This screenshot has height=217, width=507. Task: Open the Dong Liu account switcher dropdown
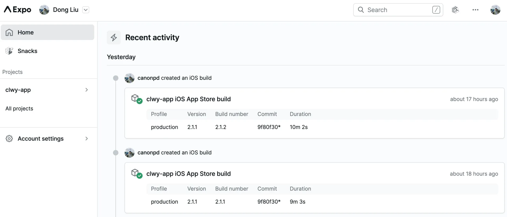coord(86,10)
